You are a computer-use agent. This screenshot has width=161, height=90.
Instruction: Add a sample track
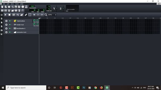pyautogui.click(x=18, y=15)
